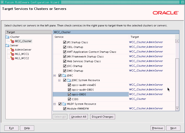This screenshot has width=185, height=133.
Task: Click the Target column header in services table
Action: click(152, 37)
